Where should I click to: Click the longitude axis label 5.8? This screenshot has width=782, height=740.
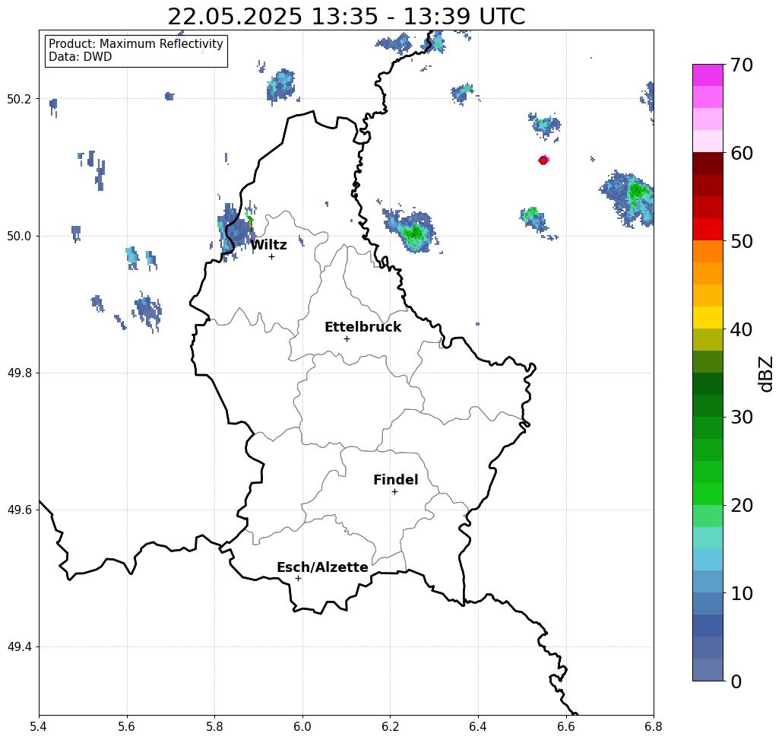(x=214, y=726)
